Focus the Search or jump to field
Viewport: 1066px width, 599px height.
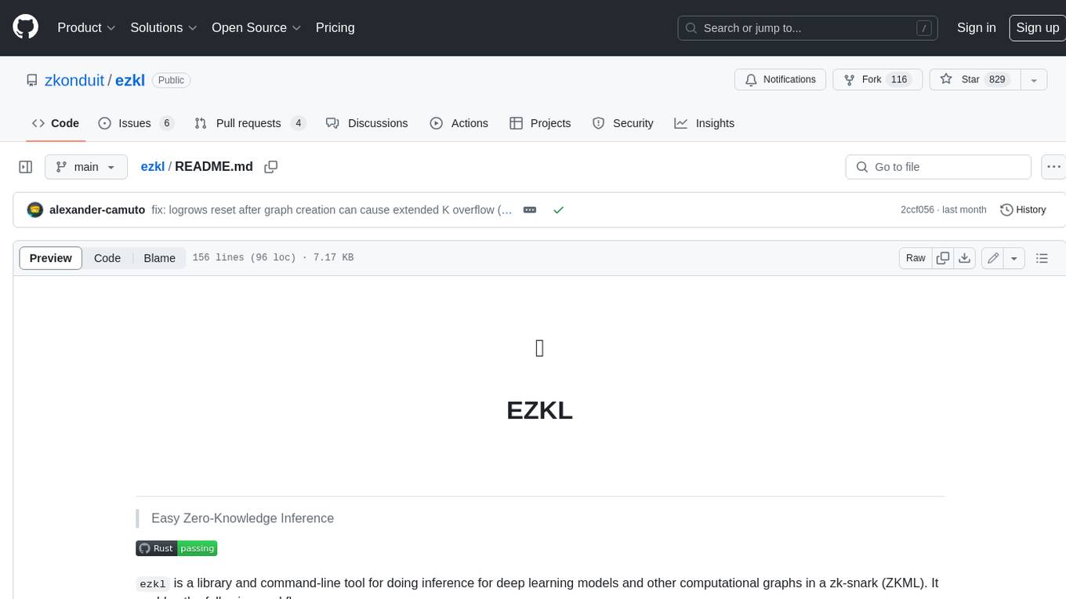808,28
